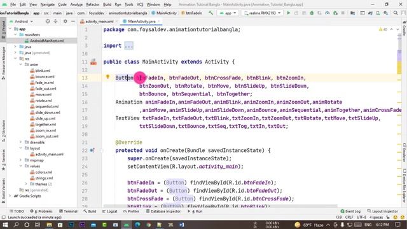Click the Project Structure icon in toolbar
The image size is (407, 229).
click(x=352, y=13)
